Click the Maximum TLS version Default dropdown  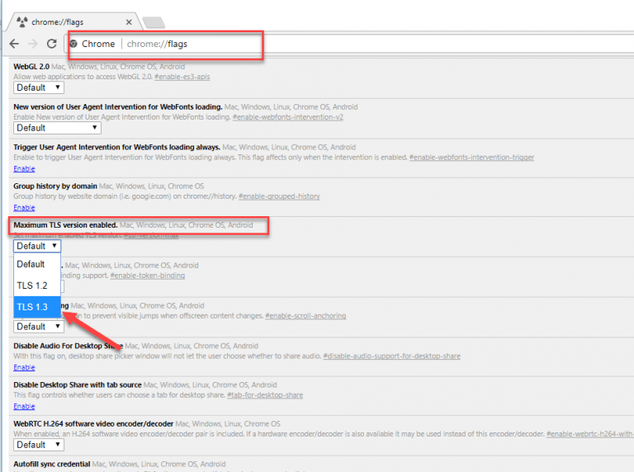point(37,246)
